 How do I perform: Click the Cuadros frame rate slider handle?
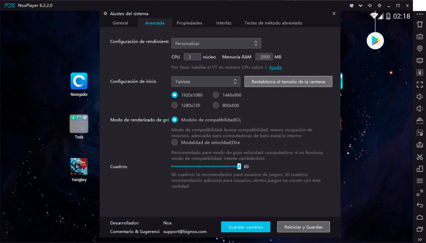(x=239, y=167)
